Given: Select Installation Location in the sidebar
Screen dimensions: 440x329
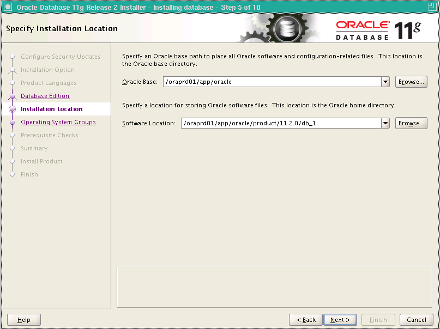Looking at the screenshot, I should coord(51,109).
